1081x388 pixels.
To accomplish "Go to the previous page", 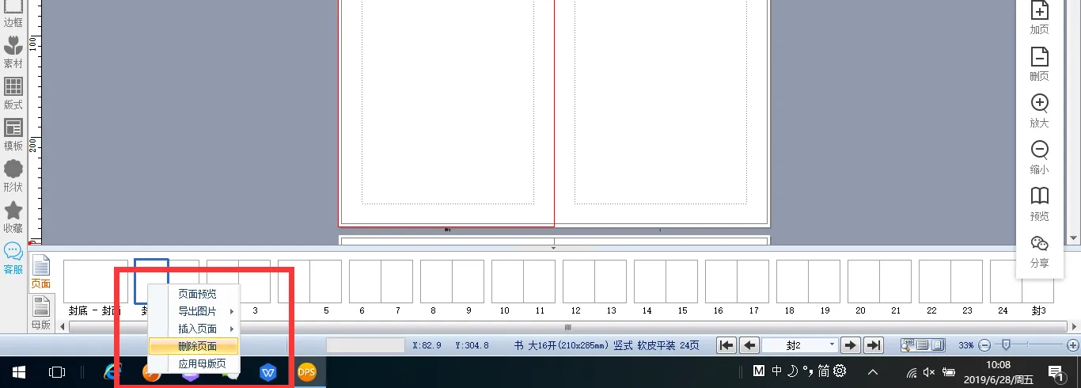I will coord(749,345).
